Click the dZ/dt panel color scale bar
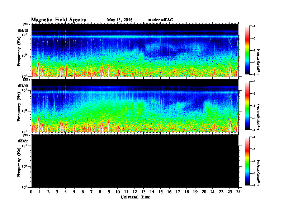The image size is (284, 220). pos(247,161)
